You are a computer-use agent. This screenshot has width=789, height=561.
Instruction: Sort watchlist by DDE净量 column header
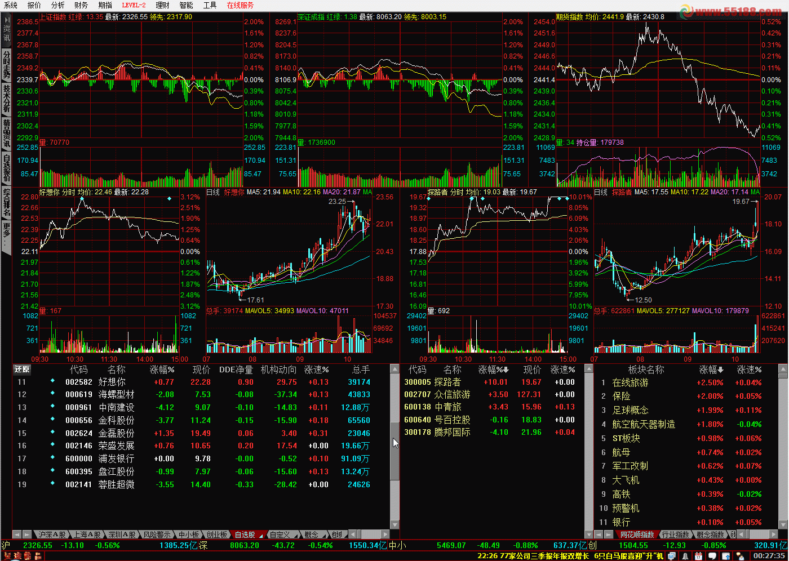tap(236, 369)
